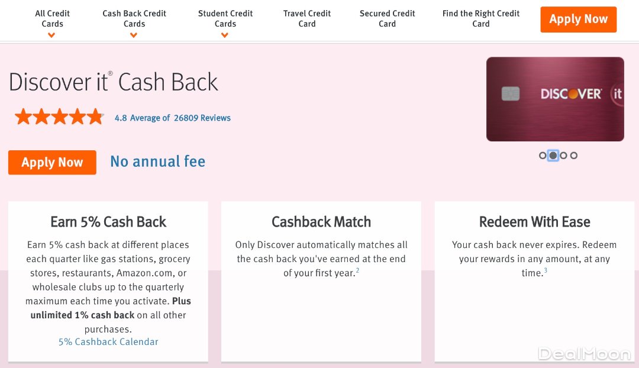Click the five-star rating icons
The image size is (639, 368).
59,117
